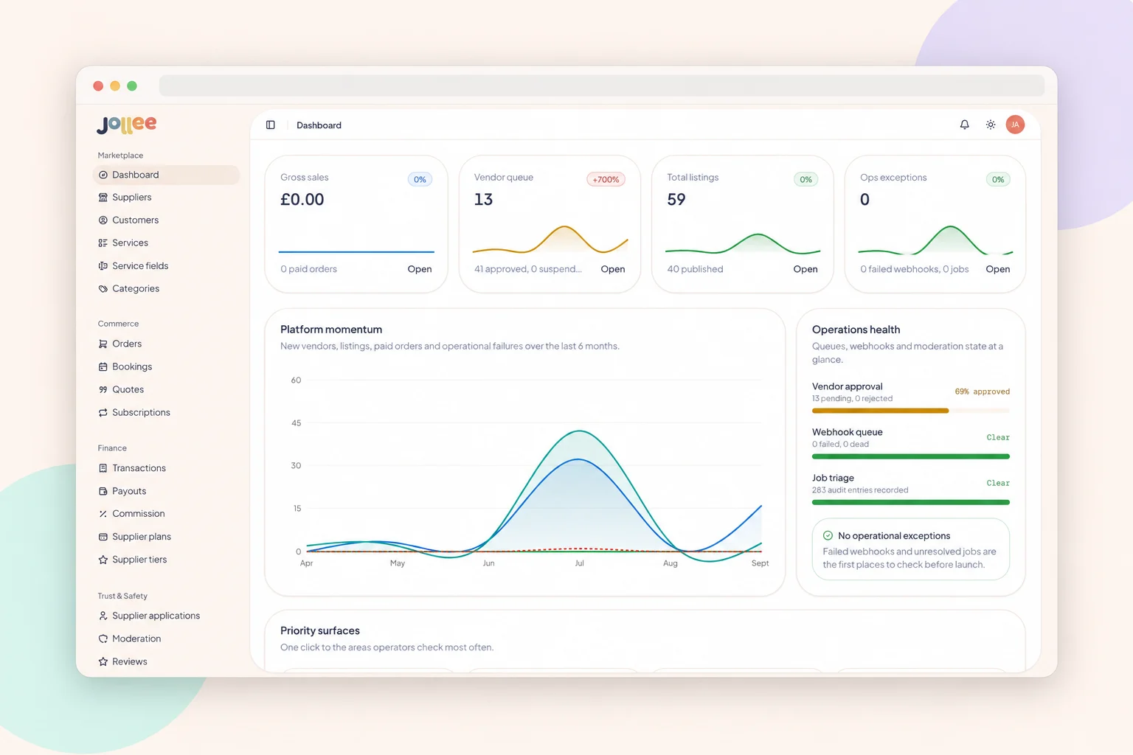The height and width of the screenshot is (755, 1133).
Task: Go to Suppliers in the sidebar
Action: pyautogui.click(x=167, y=198)
